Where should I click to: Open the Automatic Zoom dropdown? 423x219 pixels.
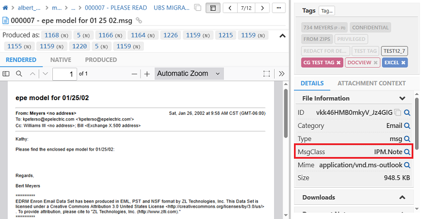point(189,73)
